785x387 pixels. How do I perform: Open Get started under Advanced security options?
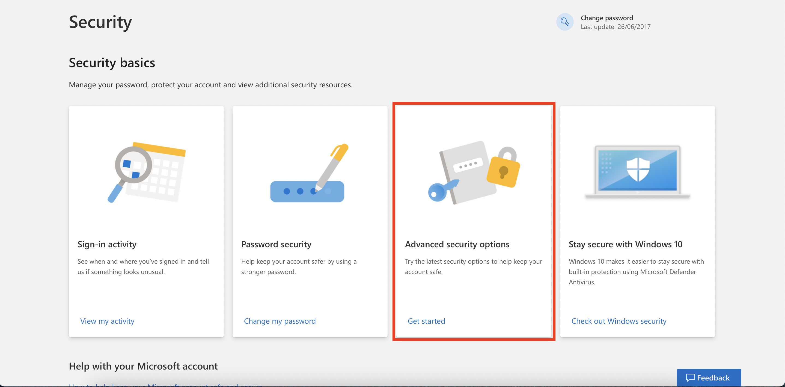tap(426, 321)
